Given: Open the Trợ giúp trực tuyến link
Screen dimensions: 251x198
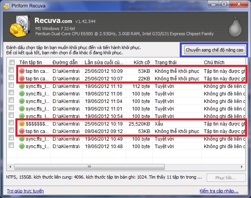Looking at the screenshot, I should [x=25, y=191].
